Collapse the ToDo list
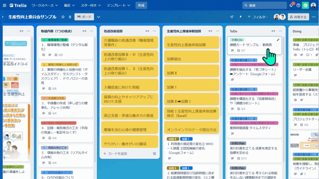319x179 pixels. (x=273, y=31)
